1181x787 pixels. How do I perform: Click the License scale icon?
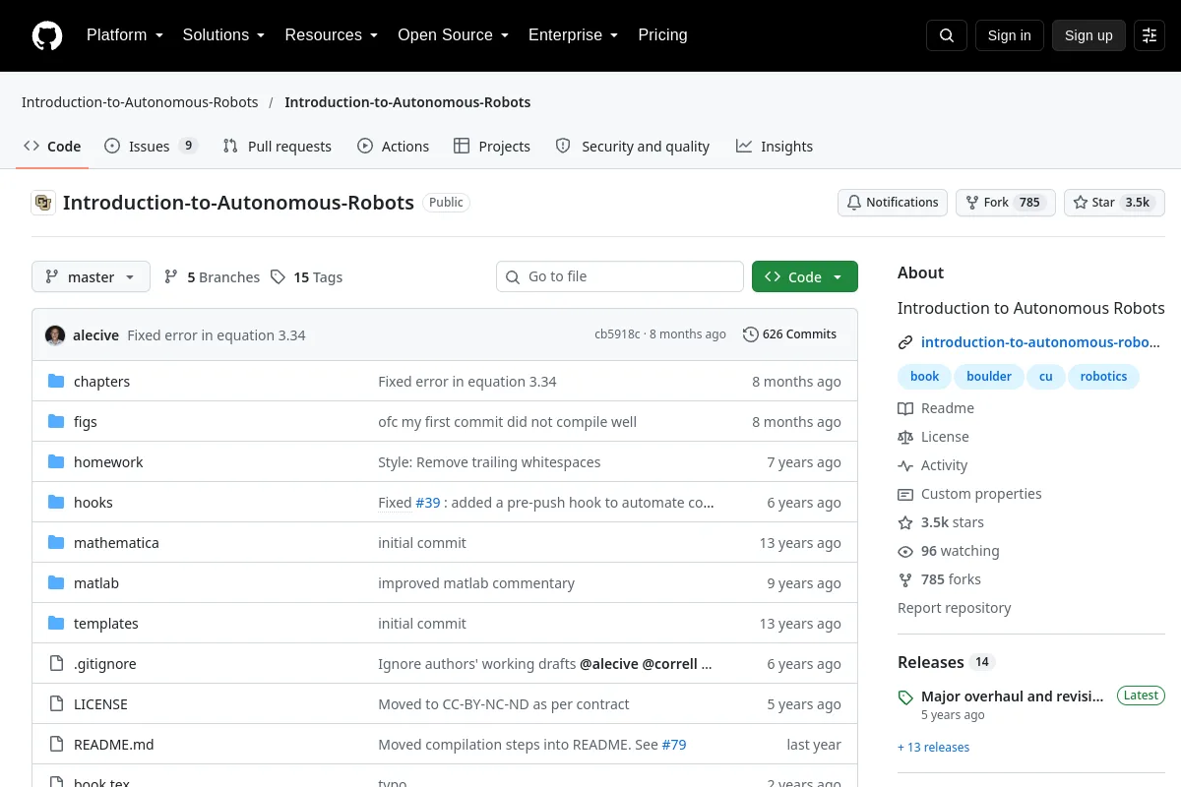[905, 437]
